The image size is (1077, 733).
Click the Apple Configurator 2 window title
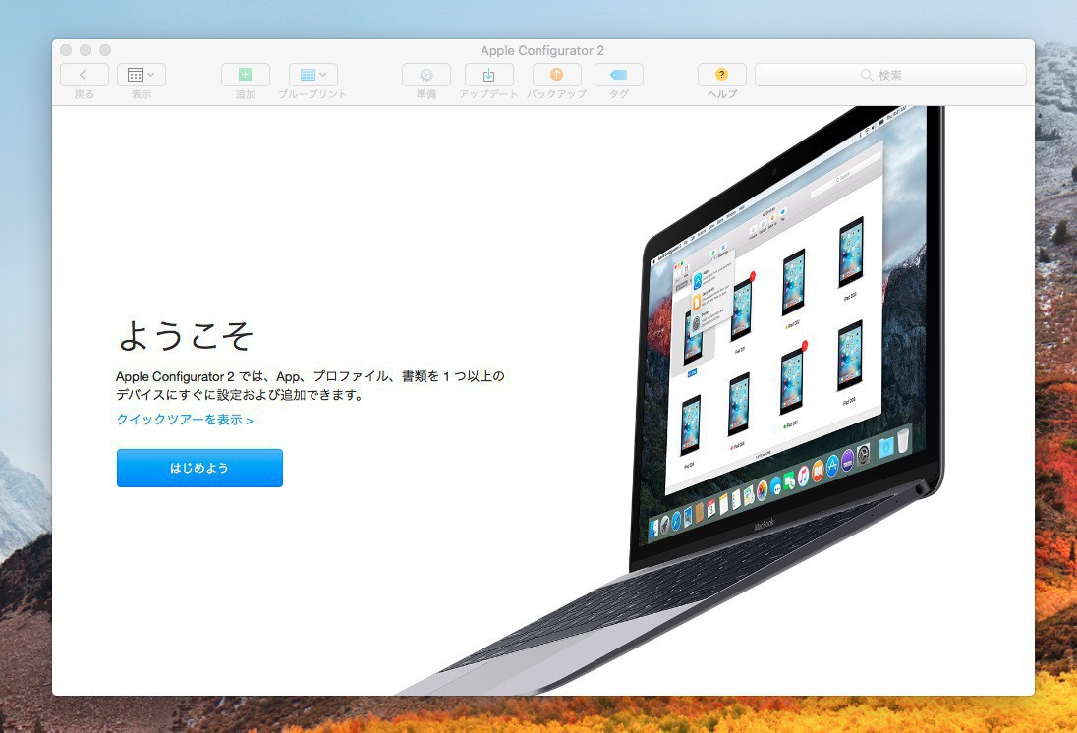[542, 51]
